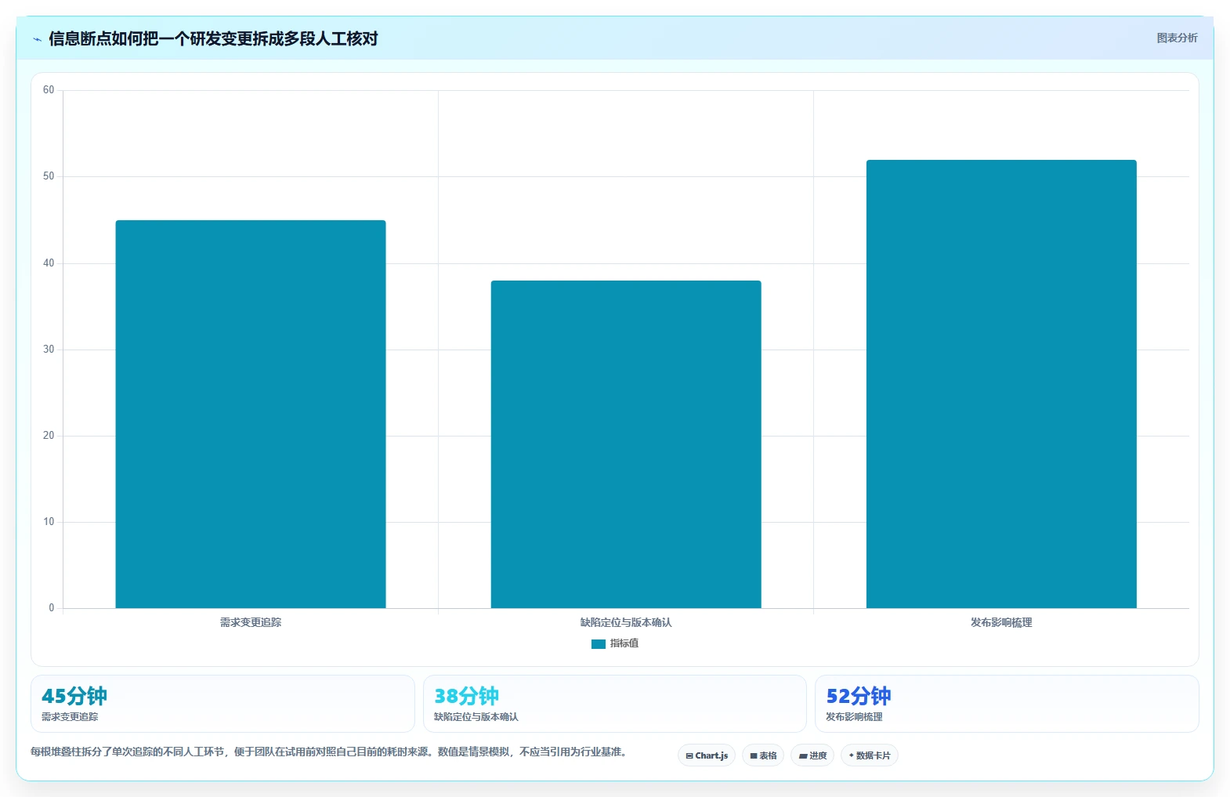This screenshot has height=797, width=1230.
Task: Select the Chart.js chip
Action: [x=707, y=755]
